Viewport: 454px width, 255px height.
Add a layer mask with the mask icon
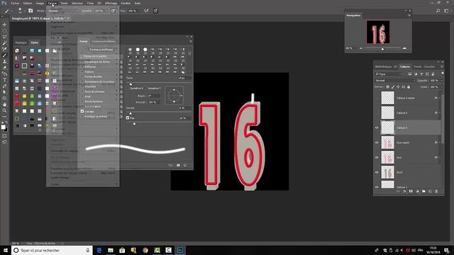pyautogui.click(x=411, y=191)
